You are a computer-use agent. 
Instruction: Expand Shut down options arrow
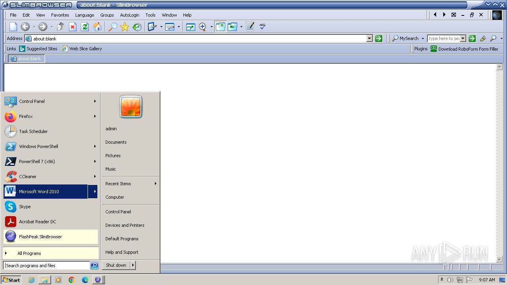point(133,265)
